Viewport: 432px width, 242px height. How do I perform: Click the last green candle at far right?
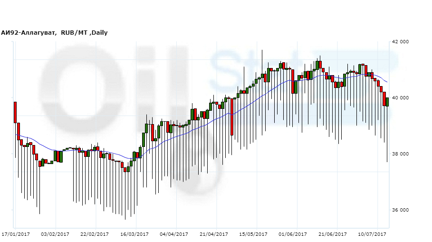coord(387,101)
